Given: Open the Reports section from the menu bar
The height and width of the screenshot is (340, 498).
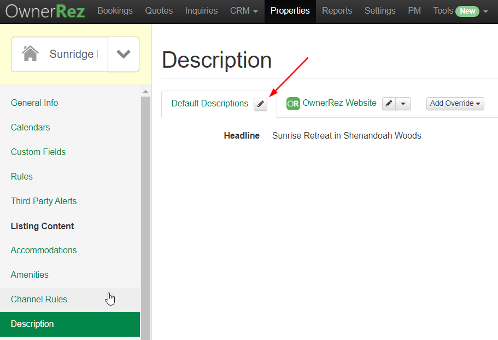Looking at the screenshot, I should pyautogui.click(x=337, y=10).
